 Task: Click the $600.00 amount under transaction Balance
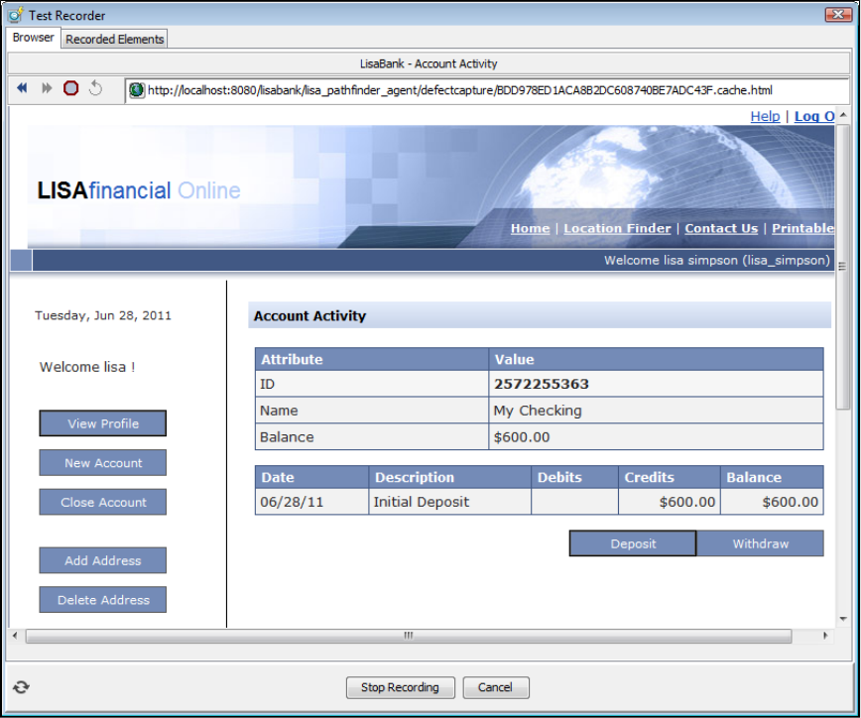tap(791, 502)
